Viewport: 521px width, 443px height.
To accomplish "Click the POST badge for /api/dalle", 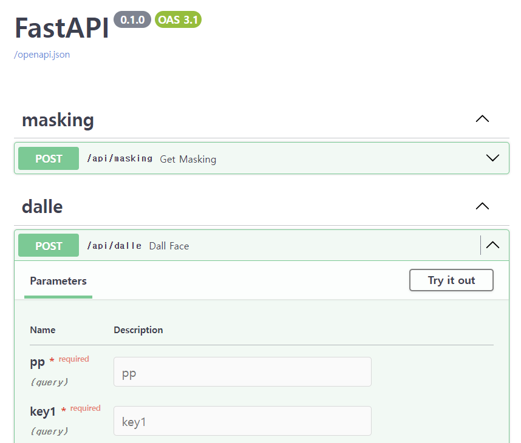I will click(x=49, y=245).
